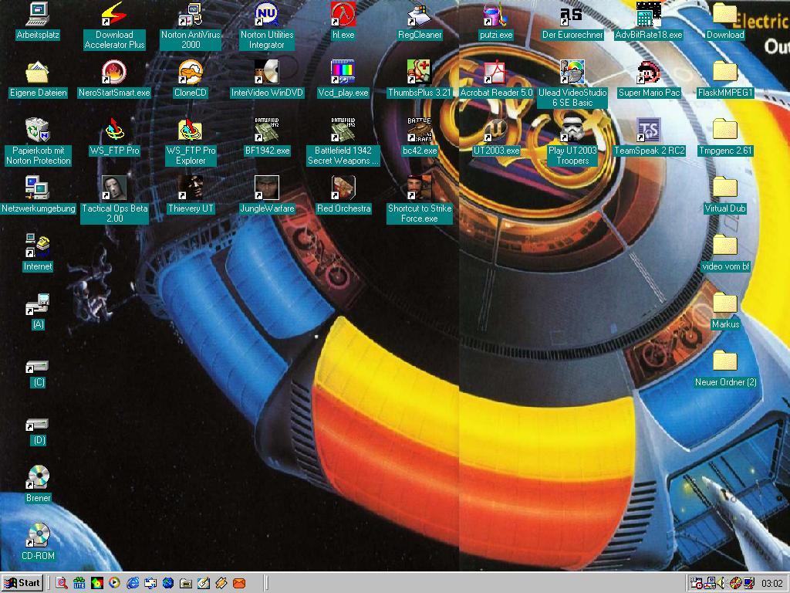Open Der Eurorechner shortcut

[572, 21]
